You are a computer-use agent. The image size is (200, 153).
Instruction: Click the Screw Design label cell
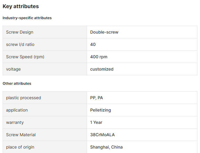[x=45, y=32]
